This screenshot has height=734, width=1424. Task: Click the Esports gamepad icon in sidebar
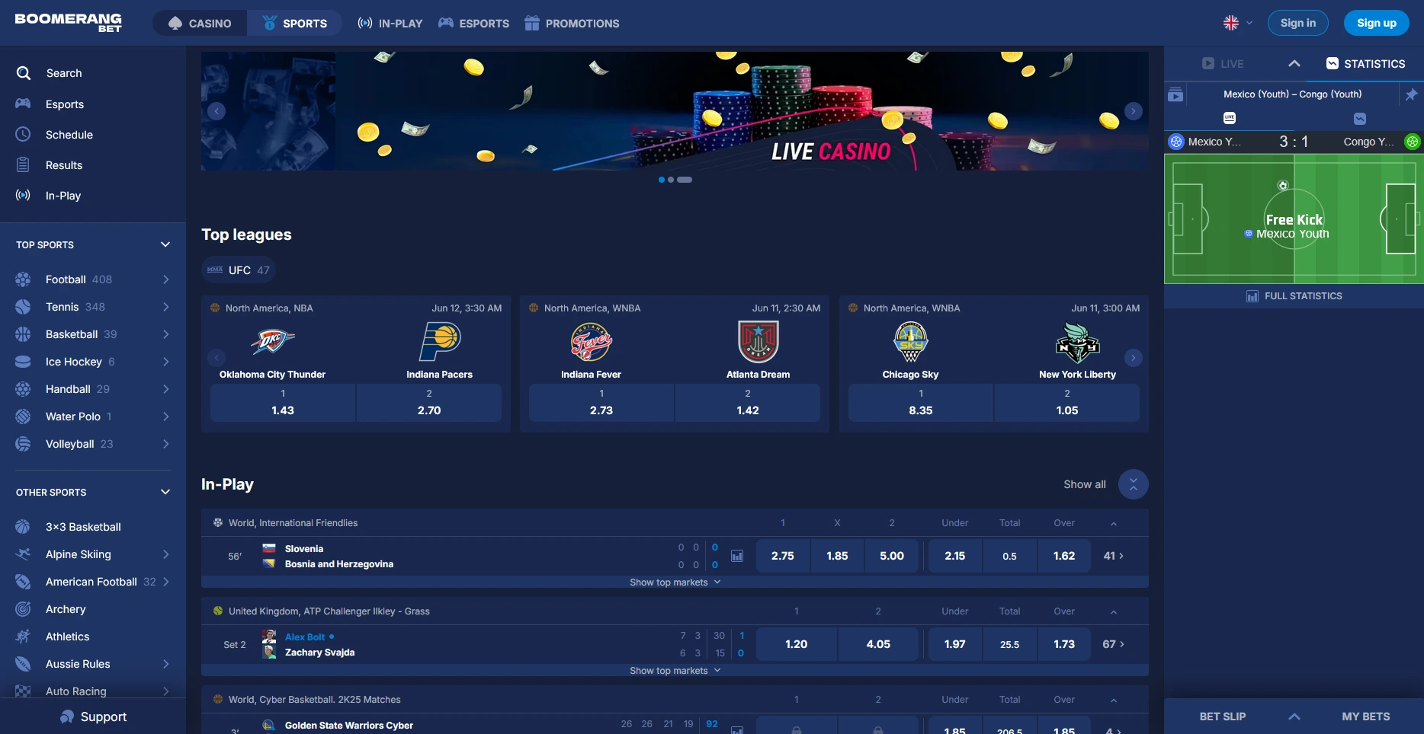[x=24, y=104]
